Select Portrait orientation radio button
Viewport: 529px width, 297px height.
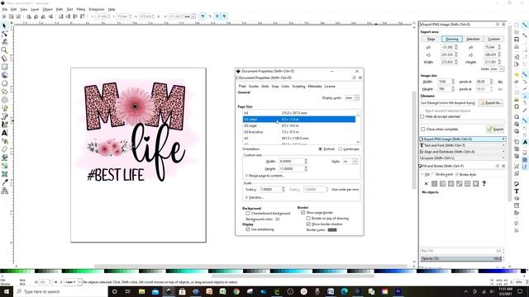(x=320, y=149)
